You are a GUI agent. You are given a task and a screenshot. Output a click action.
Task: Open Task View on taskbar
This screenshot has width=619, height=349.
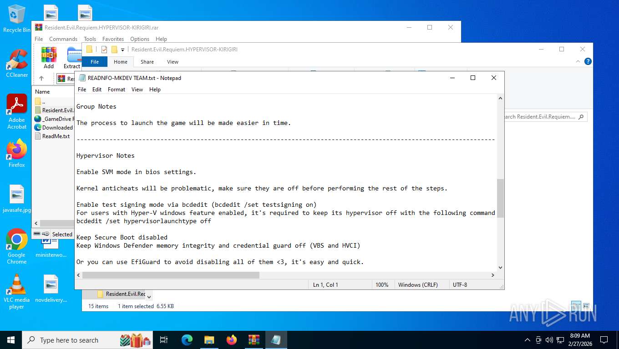pyautogui.click(x=164, y=340)
